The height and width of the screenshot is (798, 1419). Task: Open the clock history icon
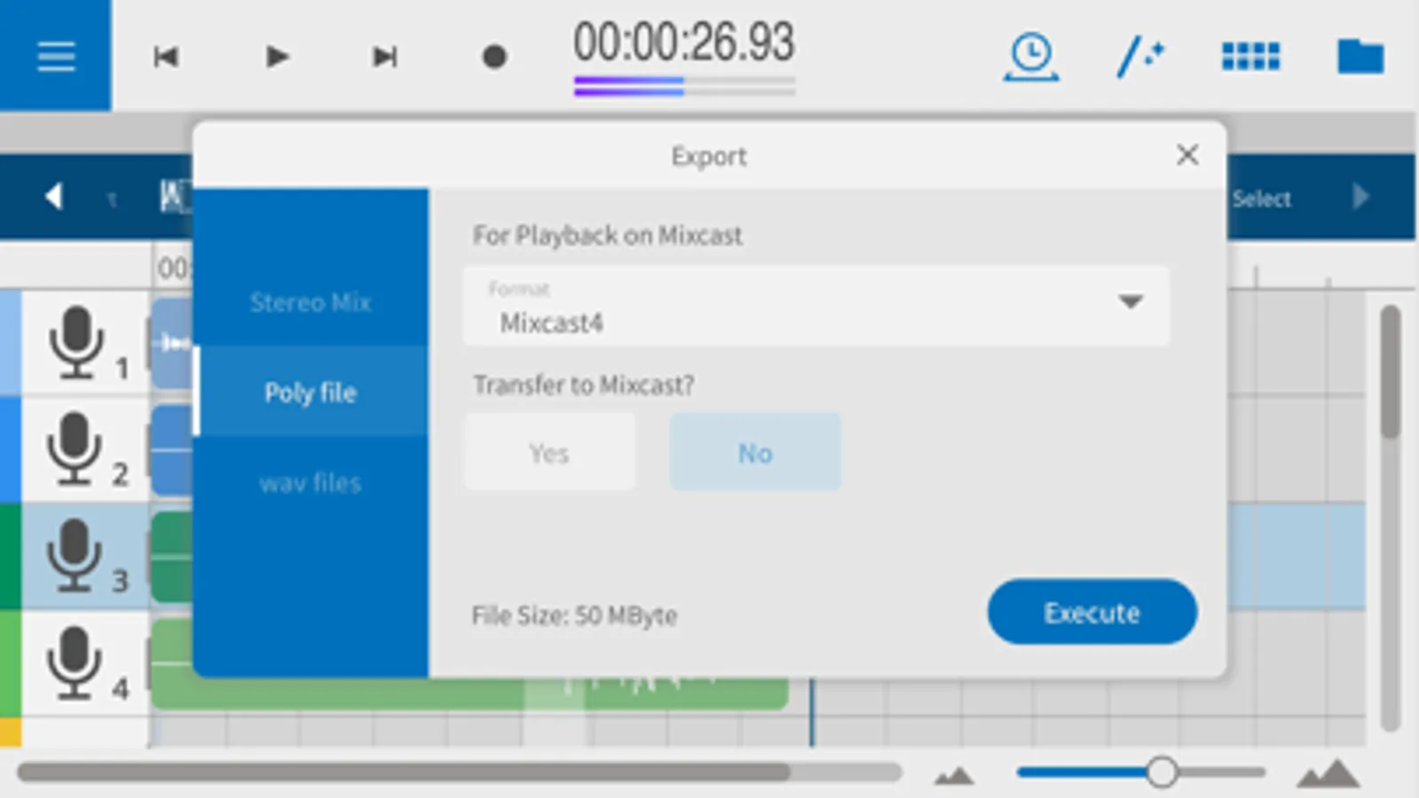coord(1030,57)
